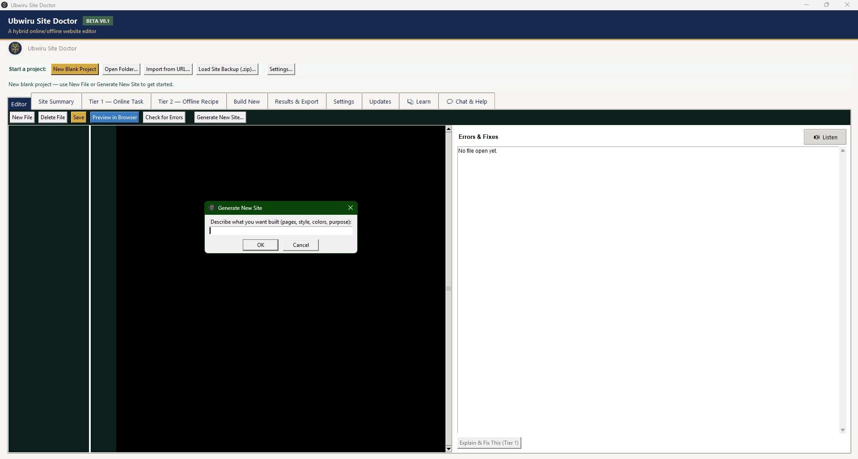Screen dimensions: 858x459
Task: Minimize the Ubwiru Site Doctor window
Action: 807,5
